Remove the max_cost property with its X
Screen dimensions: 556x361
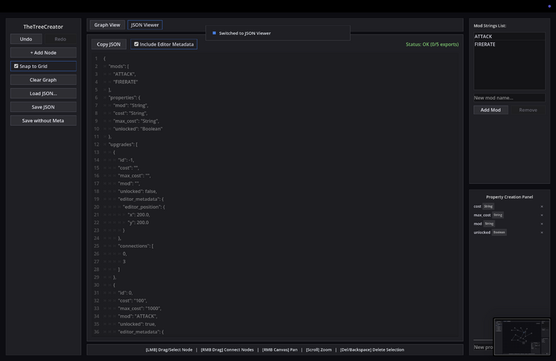[x=541, y=215]
